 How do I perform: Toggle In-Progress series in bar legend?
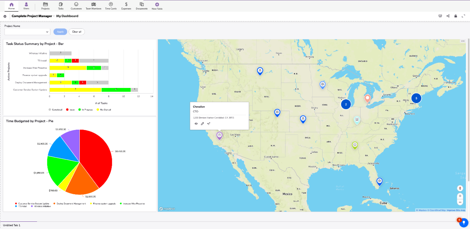86,110
